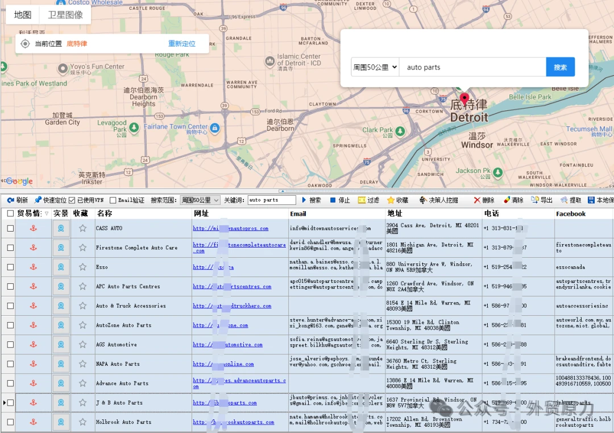Click Jackson Pk green map marker
This screenshot has width=614, height=433.
tap(497, 172)
